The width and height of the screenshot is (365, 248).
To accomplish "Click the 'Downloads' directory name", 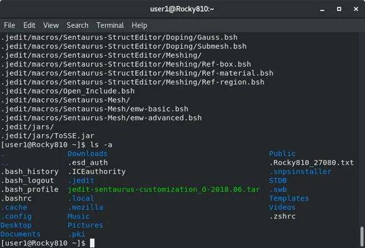I will pos(88,154).
